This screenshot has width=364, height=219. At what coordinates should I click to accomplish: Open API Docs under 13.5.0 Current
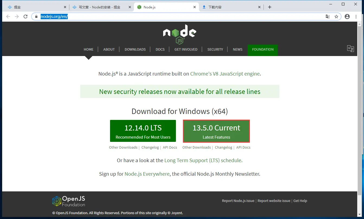243,147
